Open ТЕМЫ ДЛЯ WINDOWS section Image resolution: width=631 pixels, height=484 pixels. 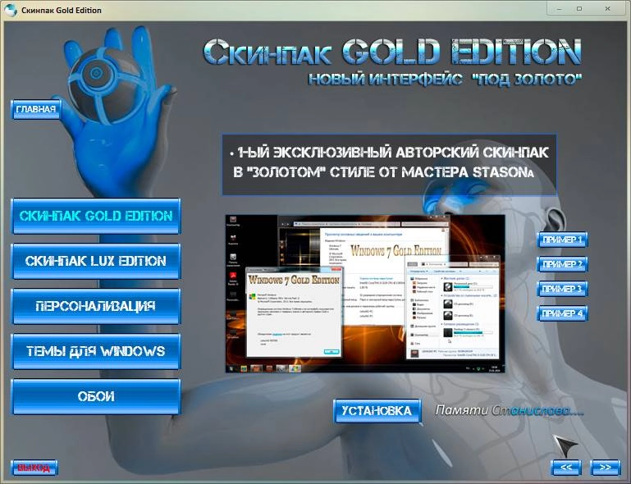coord(96,351)
